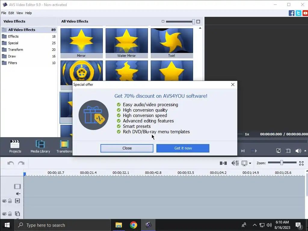Click the next frame playback button
308x231 pixels.
[243, 151]
